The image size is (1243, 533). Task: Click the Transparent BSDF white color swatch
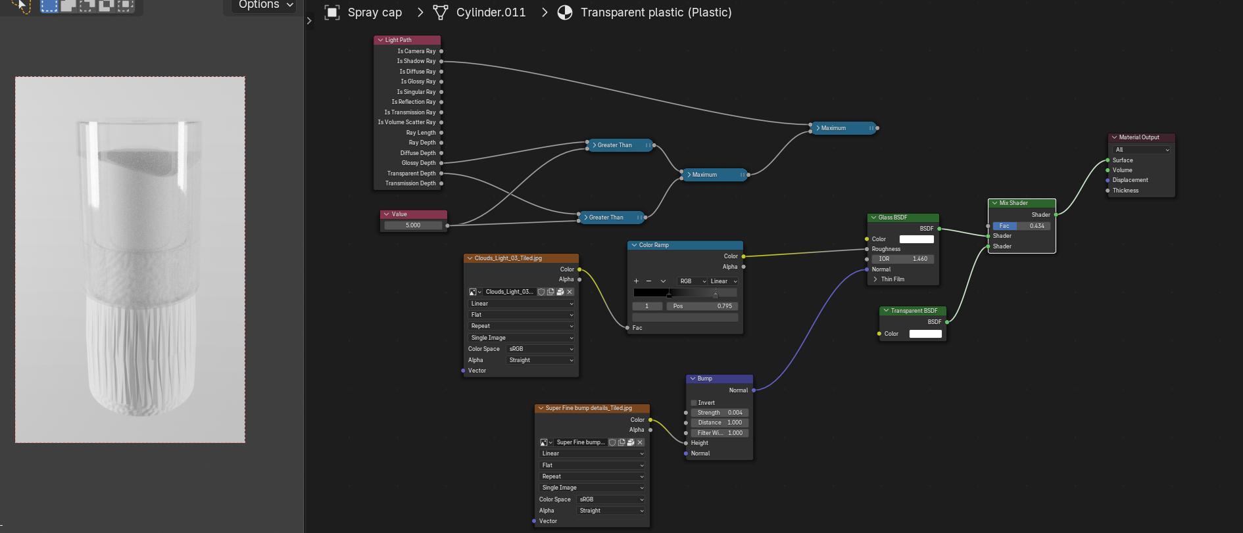pos(925,334)
